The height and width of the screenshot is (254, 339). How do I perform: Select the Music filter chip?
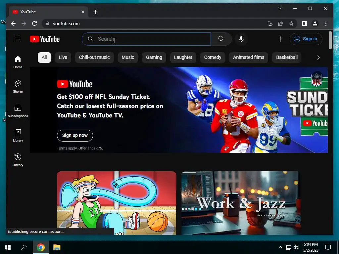click(x=128, y=58)
